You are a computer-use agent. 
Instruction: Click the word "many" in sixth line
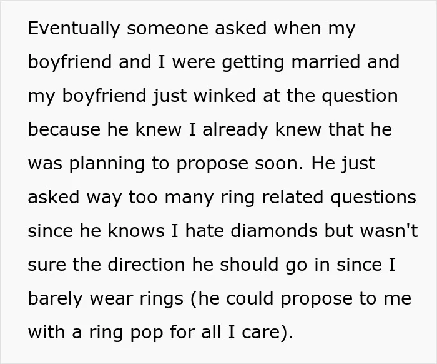coord(189,198)
